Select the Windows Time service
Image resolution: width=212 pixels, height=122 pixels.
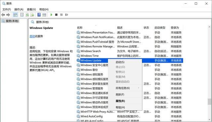click(130, 56)
